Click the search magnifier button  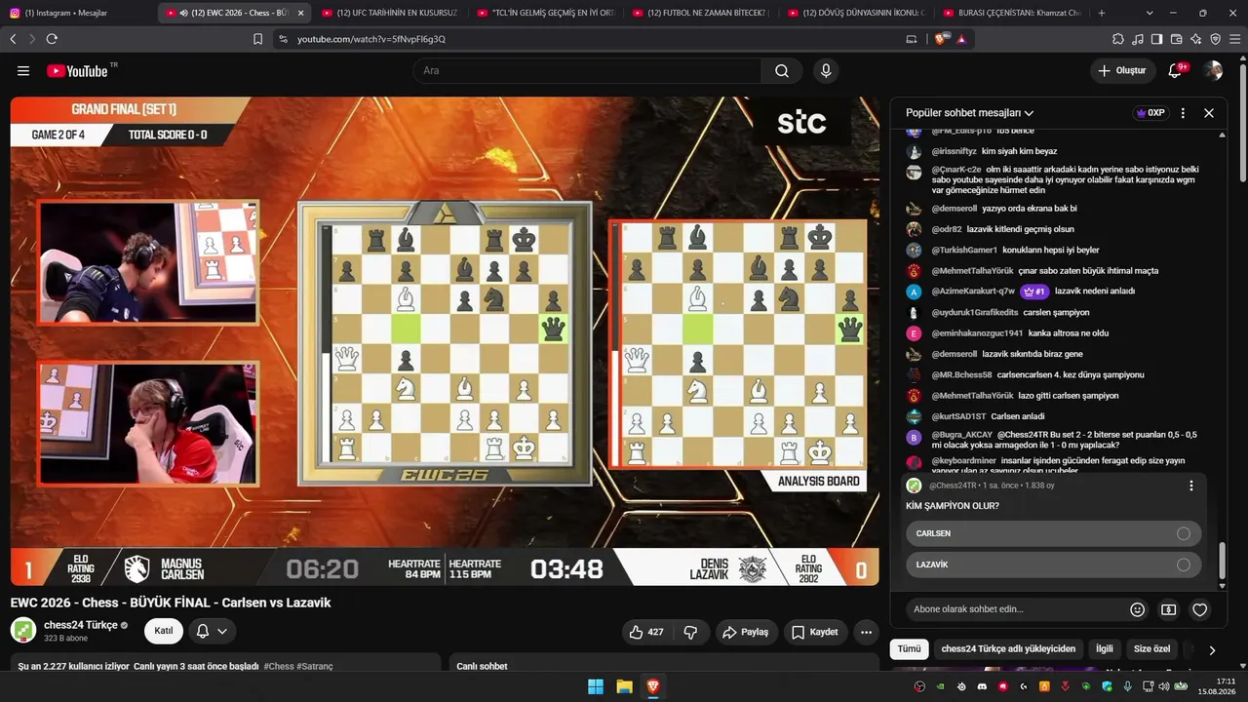click(x=782, y=71)
